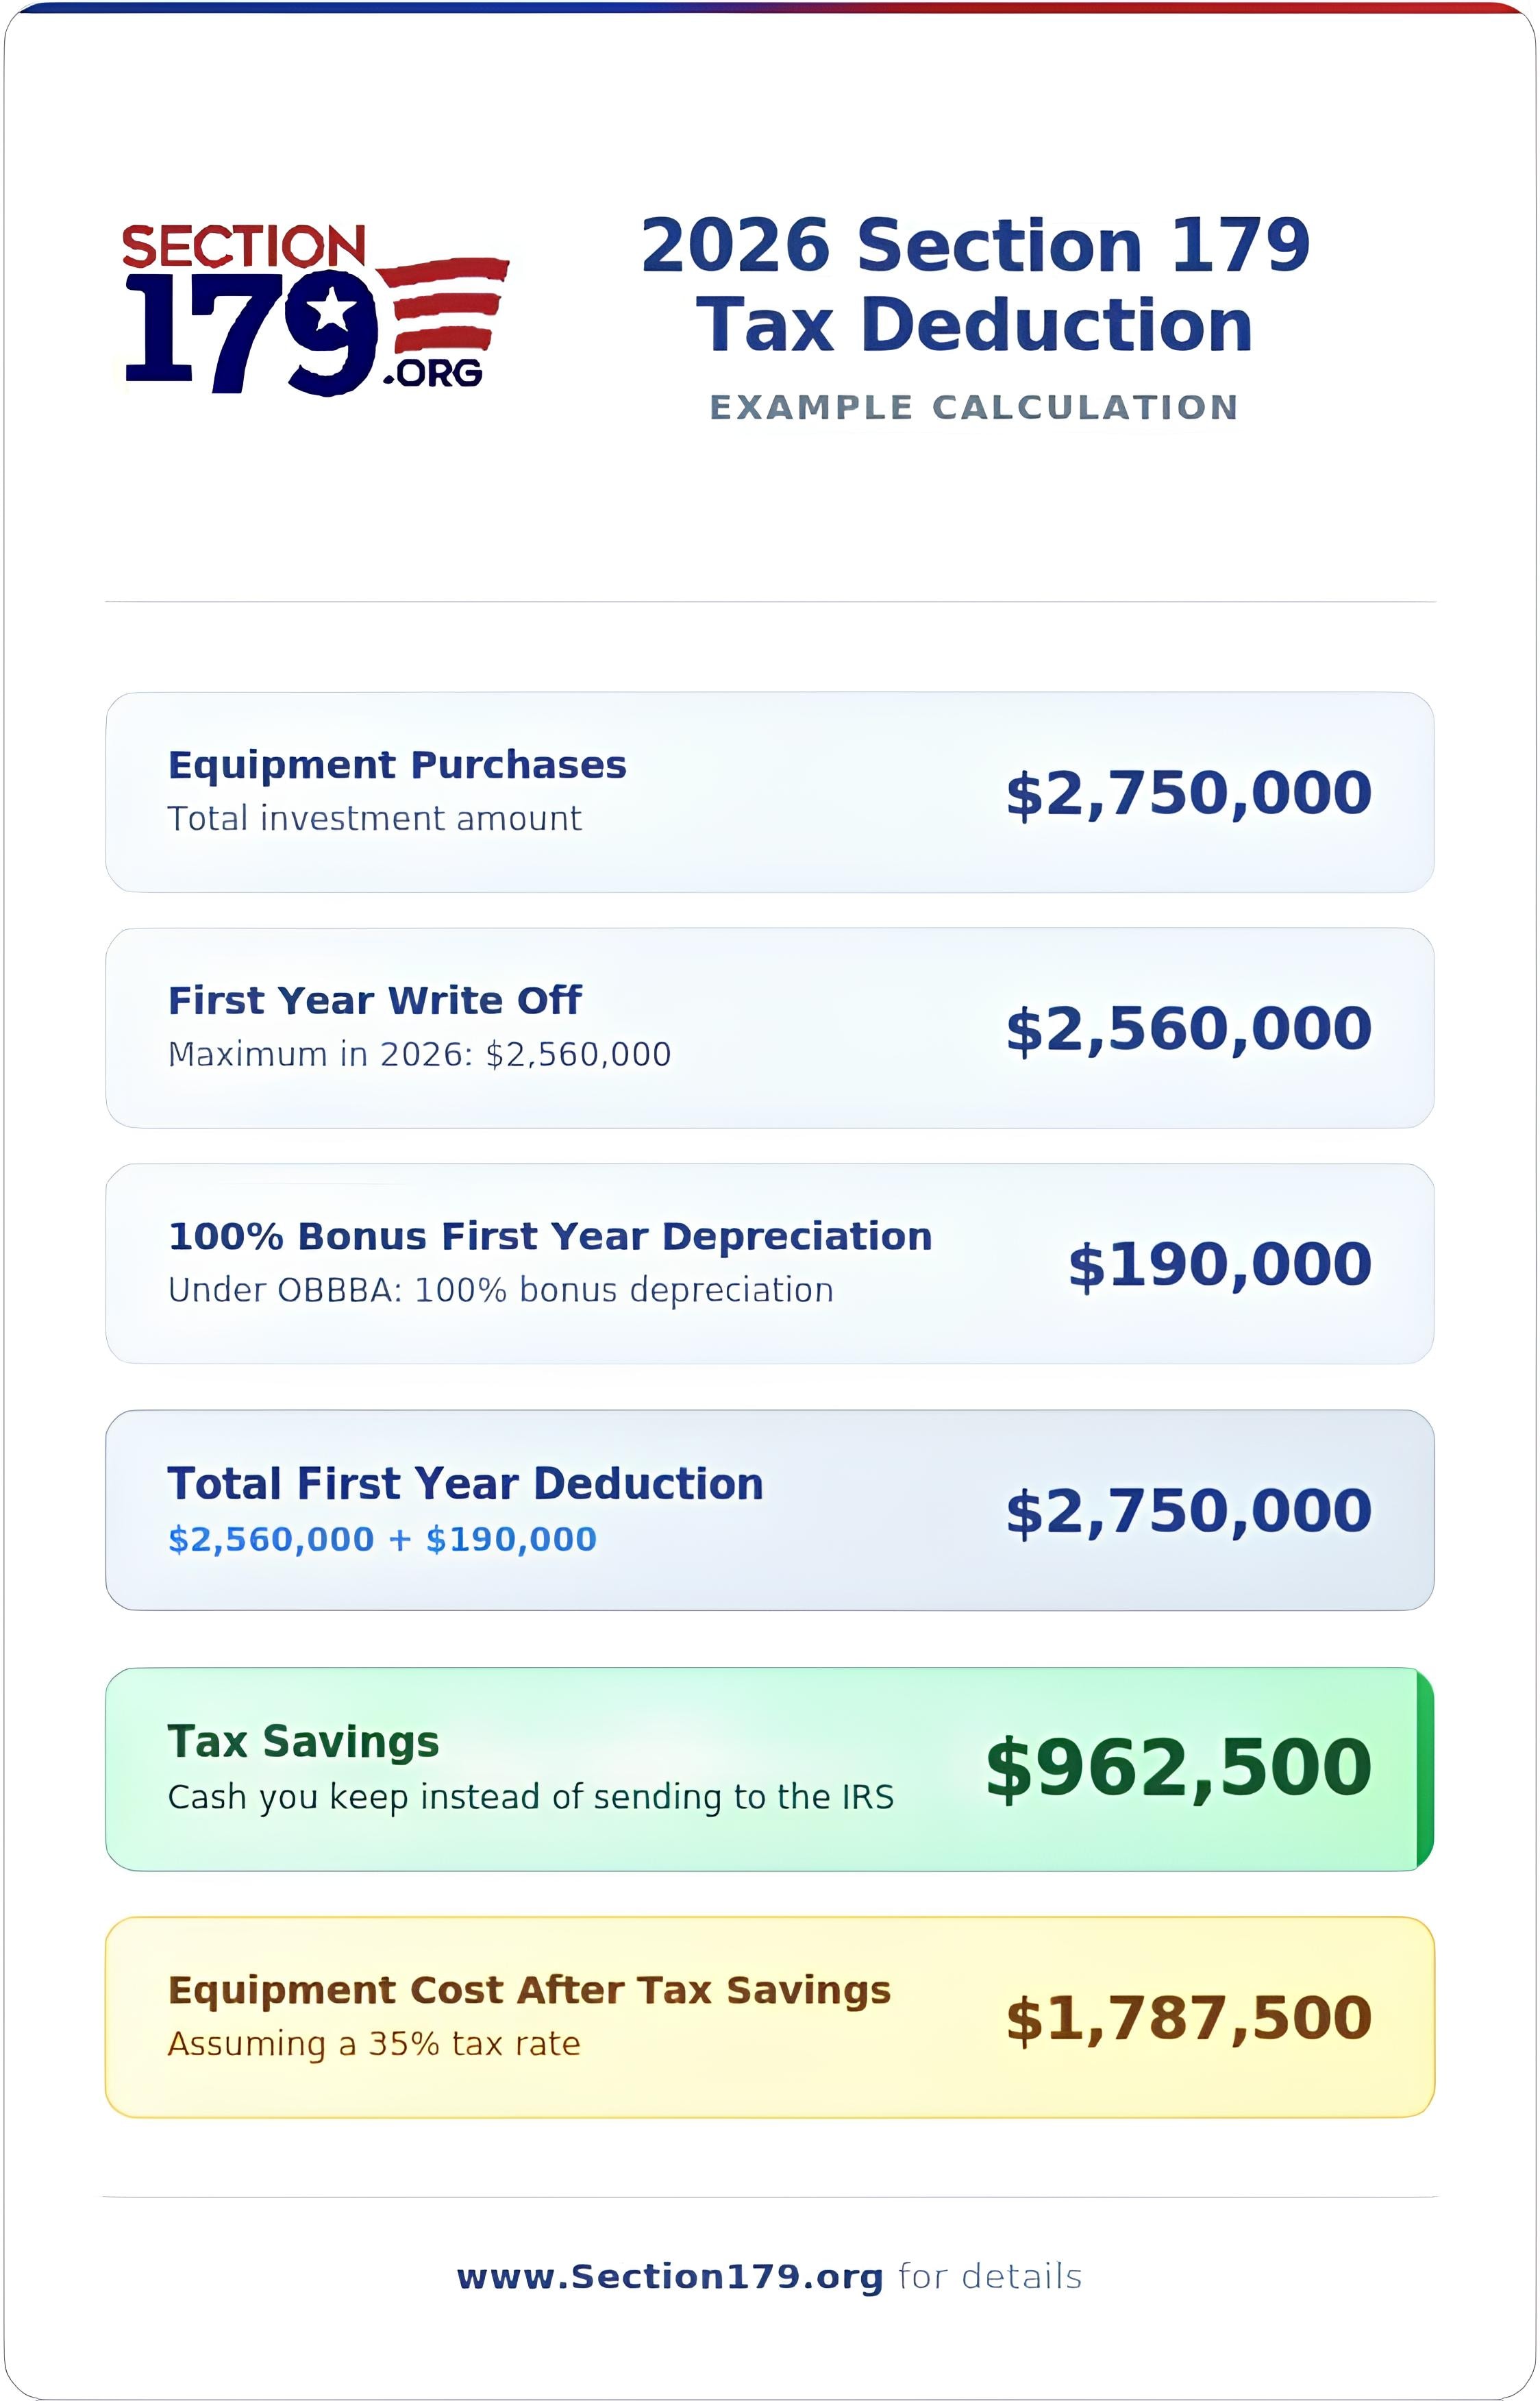The height and width of the screenshot is (2401, 1540).
Task: Select the First Year Write Off heading
Action: [x=375, y=1000]
